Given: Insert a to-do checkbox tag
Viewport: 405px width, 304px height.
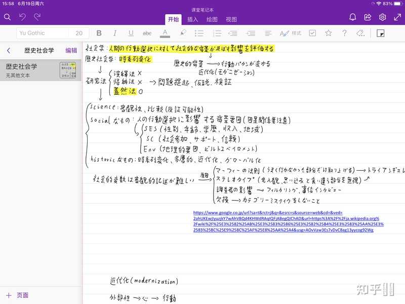Looking at the screenshot, I should pos(312,33).
